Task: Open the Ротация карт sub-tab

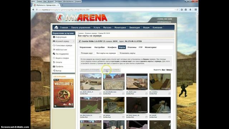Action: (87, 53)
